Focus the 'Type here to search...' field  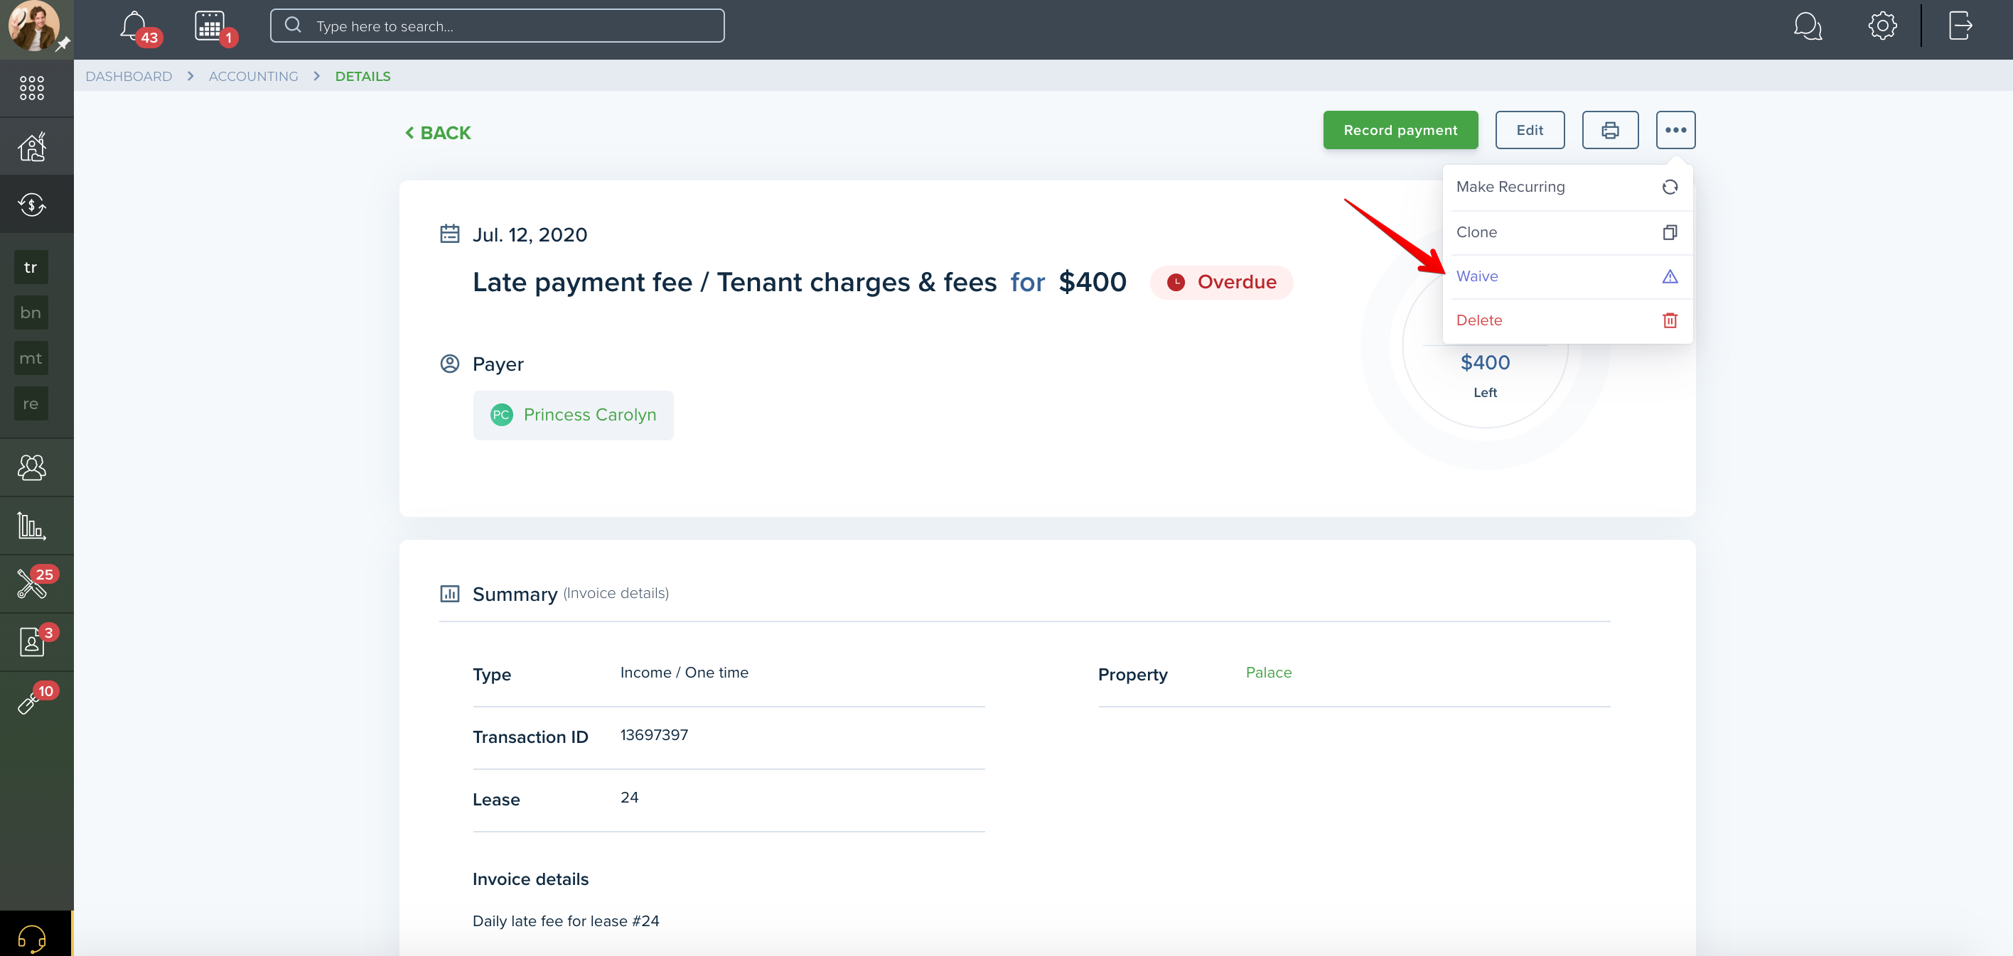click(497, 26)
